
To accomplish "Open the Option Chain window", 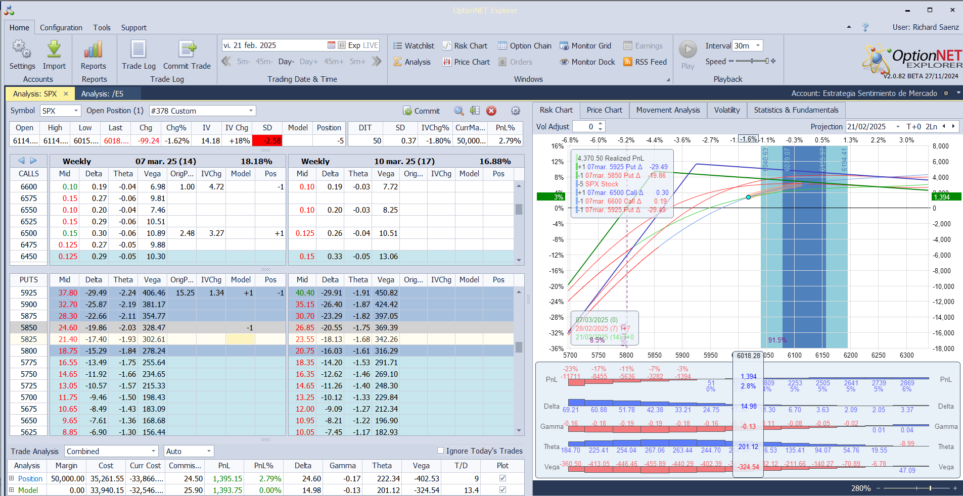I will [525, 46].
